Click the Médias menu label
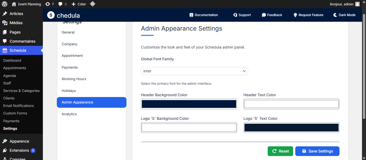The height and width of the screenshot is (160, 366). [16, 23]
